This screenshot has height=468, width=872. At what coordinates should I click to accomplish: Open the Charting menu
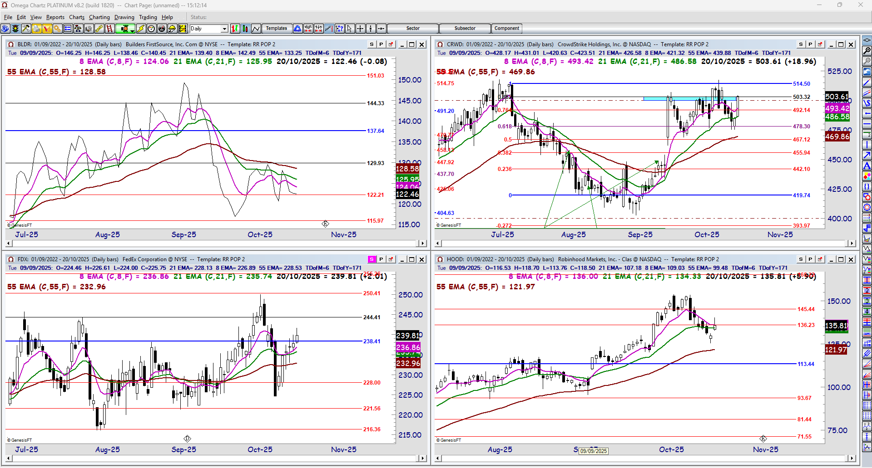pyautogui.click(x=99, y=17)
